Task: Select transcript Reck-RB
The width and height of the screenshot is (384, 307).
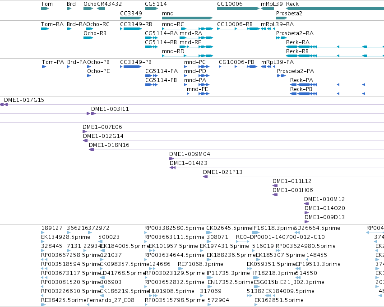Action: tap(335, 56)
